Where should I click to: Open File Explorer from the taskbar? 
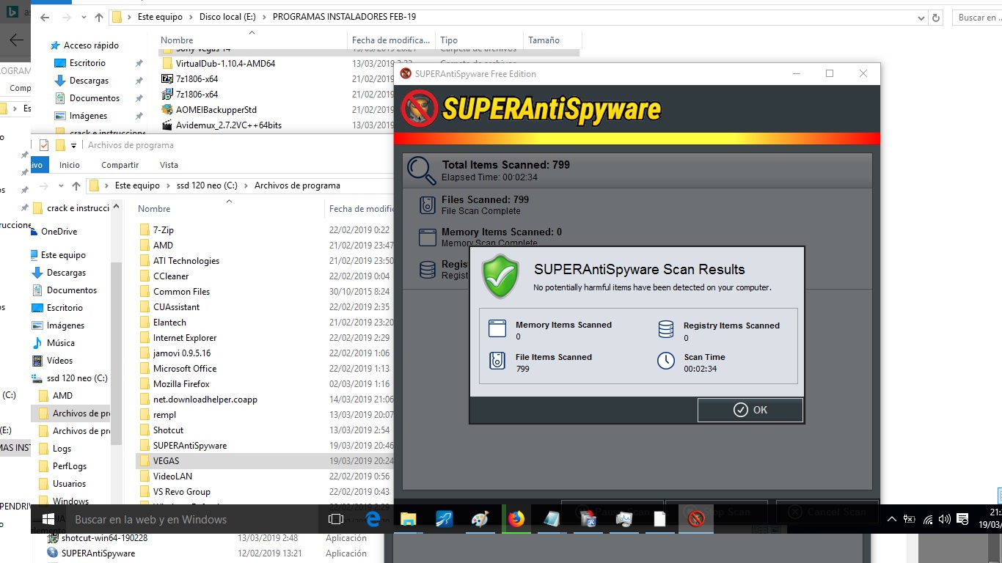click(x=408, y=519)
